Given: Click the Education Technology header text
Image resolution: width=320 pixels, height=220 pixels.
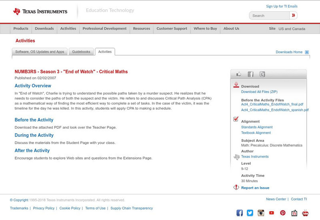Looking at the screenshot, I should pos(110,10).
